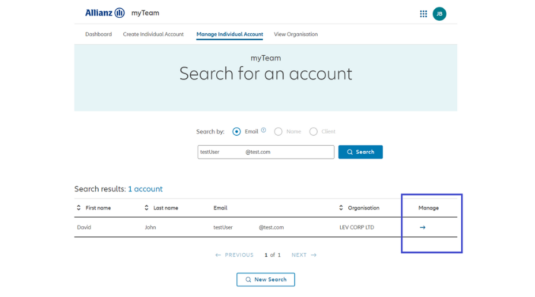
Task: Click the manage arrow for David John
Action: [423, 227]
